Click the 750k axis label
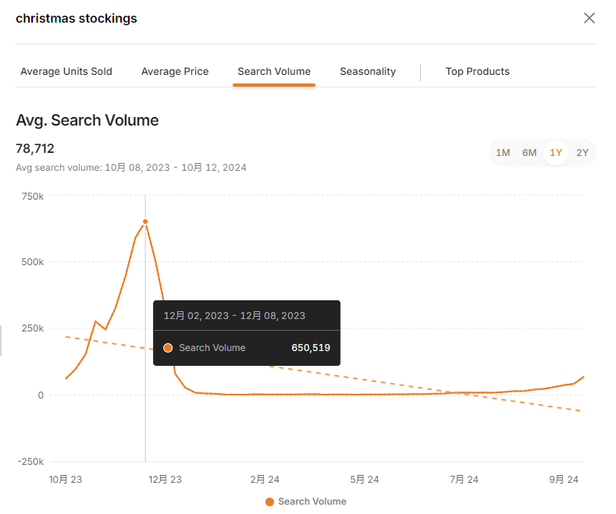Screen dimensions: 616x514 33,197
